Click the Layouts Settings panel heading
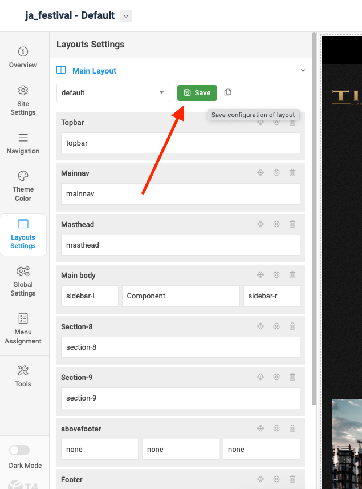The width and height of the screenshot is (362, 489). (90, 45)
